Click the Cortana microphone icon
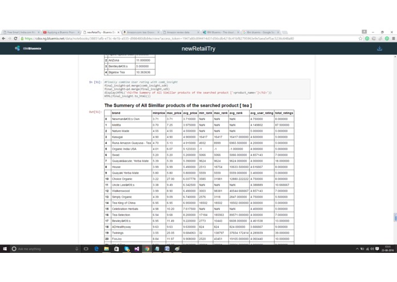 tap(77, 249)
